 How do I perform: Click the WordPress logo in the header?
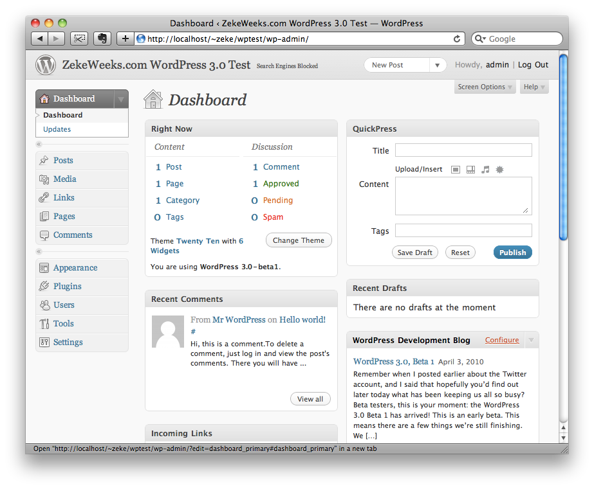(46, 65)
